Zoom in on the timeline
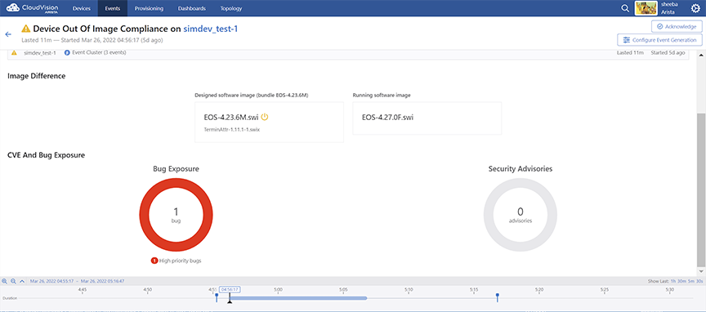This screenshot has height=312, width=706. [x=5, y=281]
